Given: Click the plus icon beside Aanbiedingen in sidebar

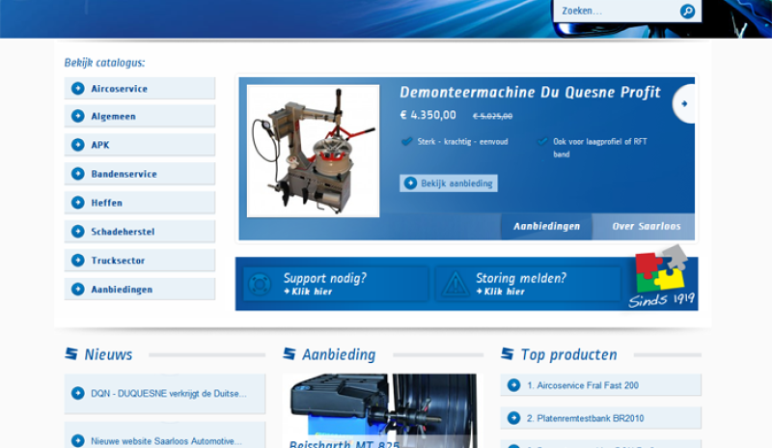Looking at the screenshot, I should click(78, 290).
